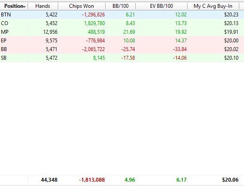Click the buy-in value $19.91
This screenshot has height=186, width=244.
[x=231, y=32]
